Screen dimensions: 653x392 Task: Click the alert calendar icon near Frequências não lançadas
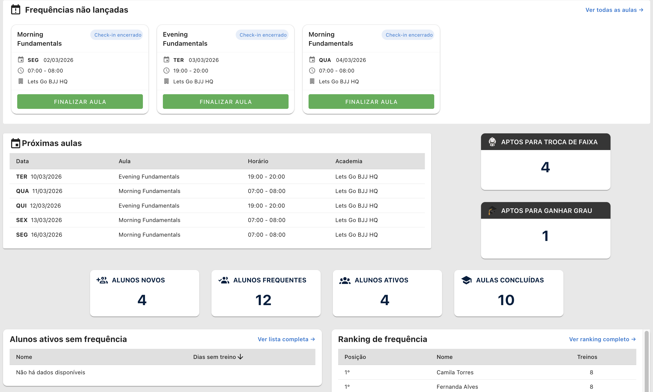pyautogui.click(x=15, y=10)
